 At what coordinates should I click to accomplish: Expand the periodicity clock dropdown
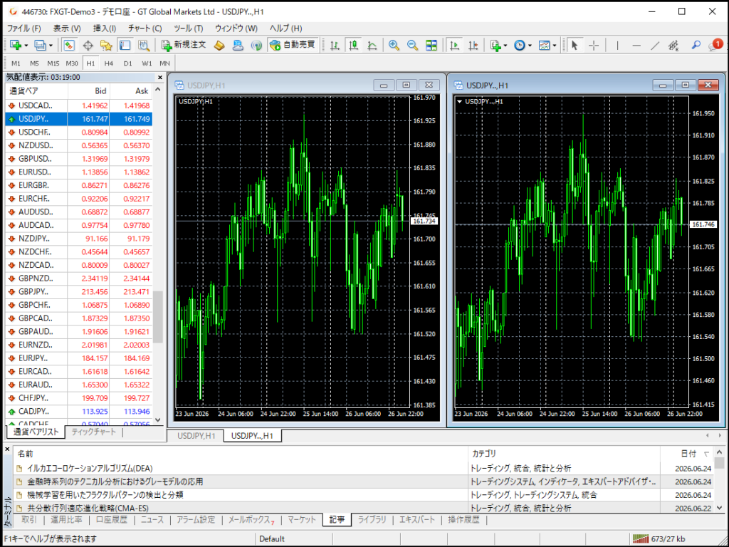tap(530, 46)
